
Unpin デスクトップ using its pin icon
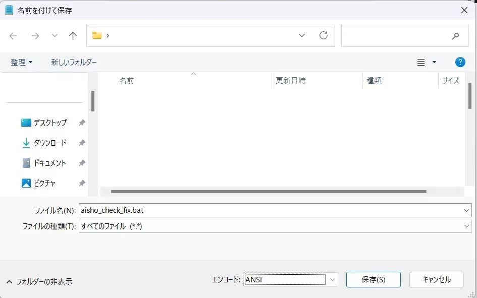(x=82, y=123)
